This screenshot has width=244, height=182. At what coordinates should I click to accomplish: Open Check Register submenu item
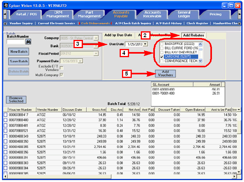197,23
